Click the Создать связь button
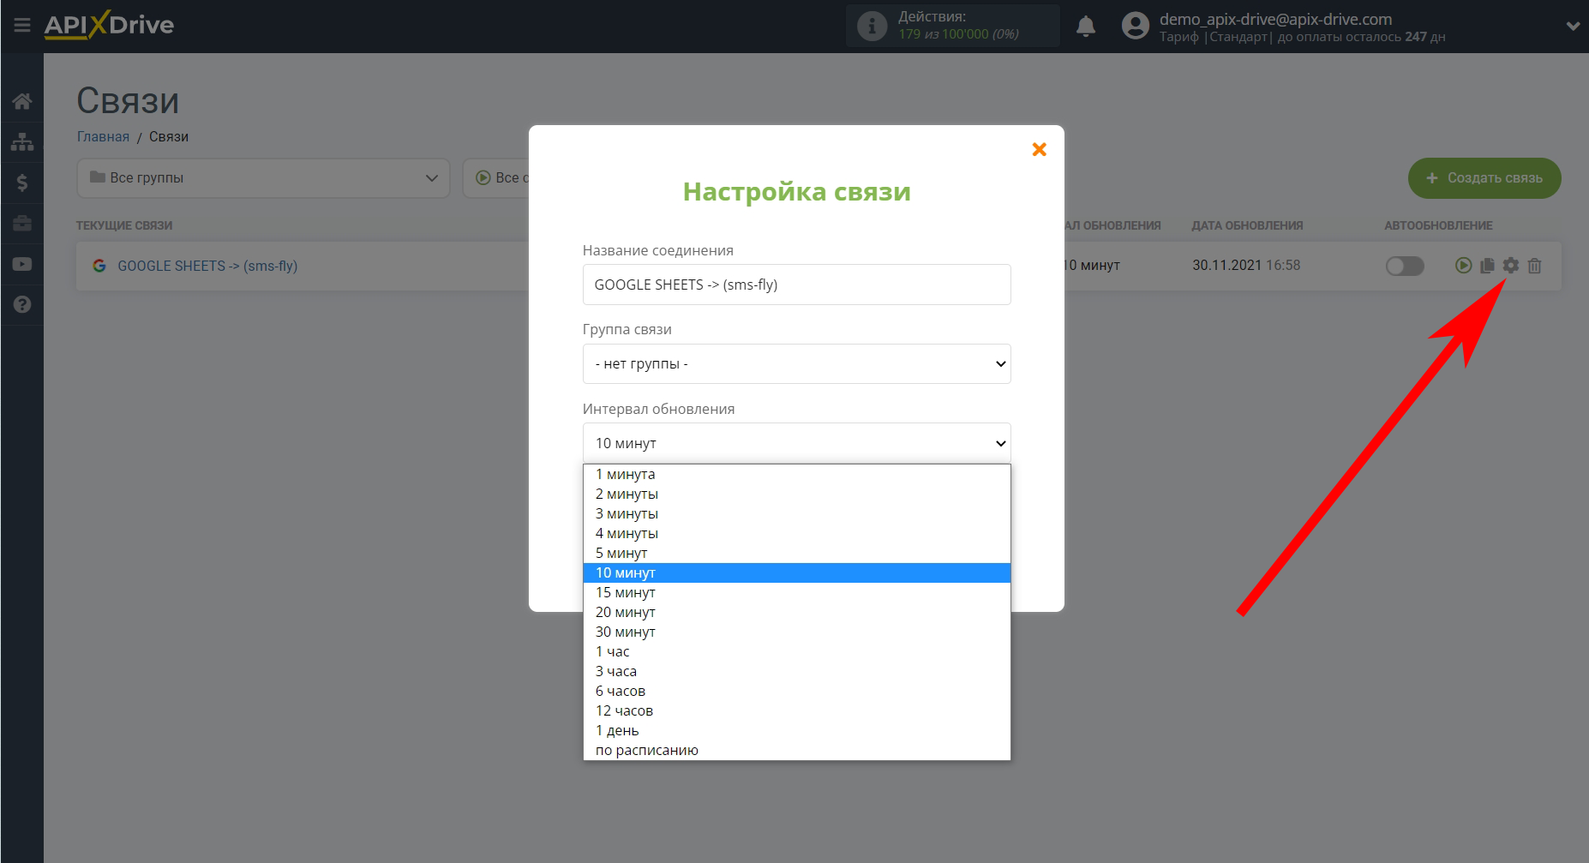 point(1484,178)
